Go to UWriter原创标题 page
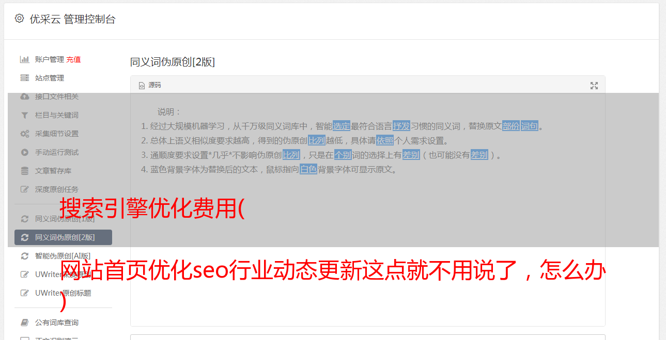This screenshot has height=340, width=666. point(63,293)
